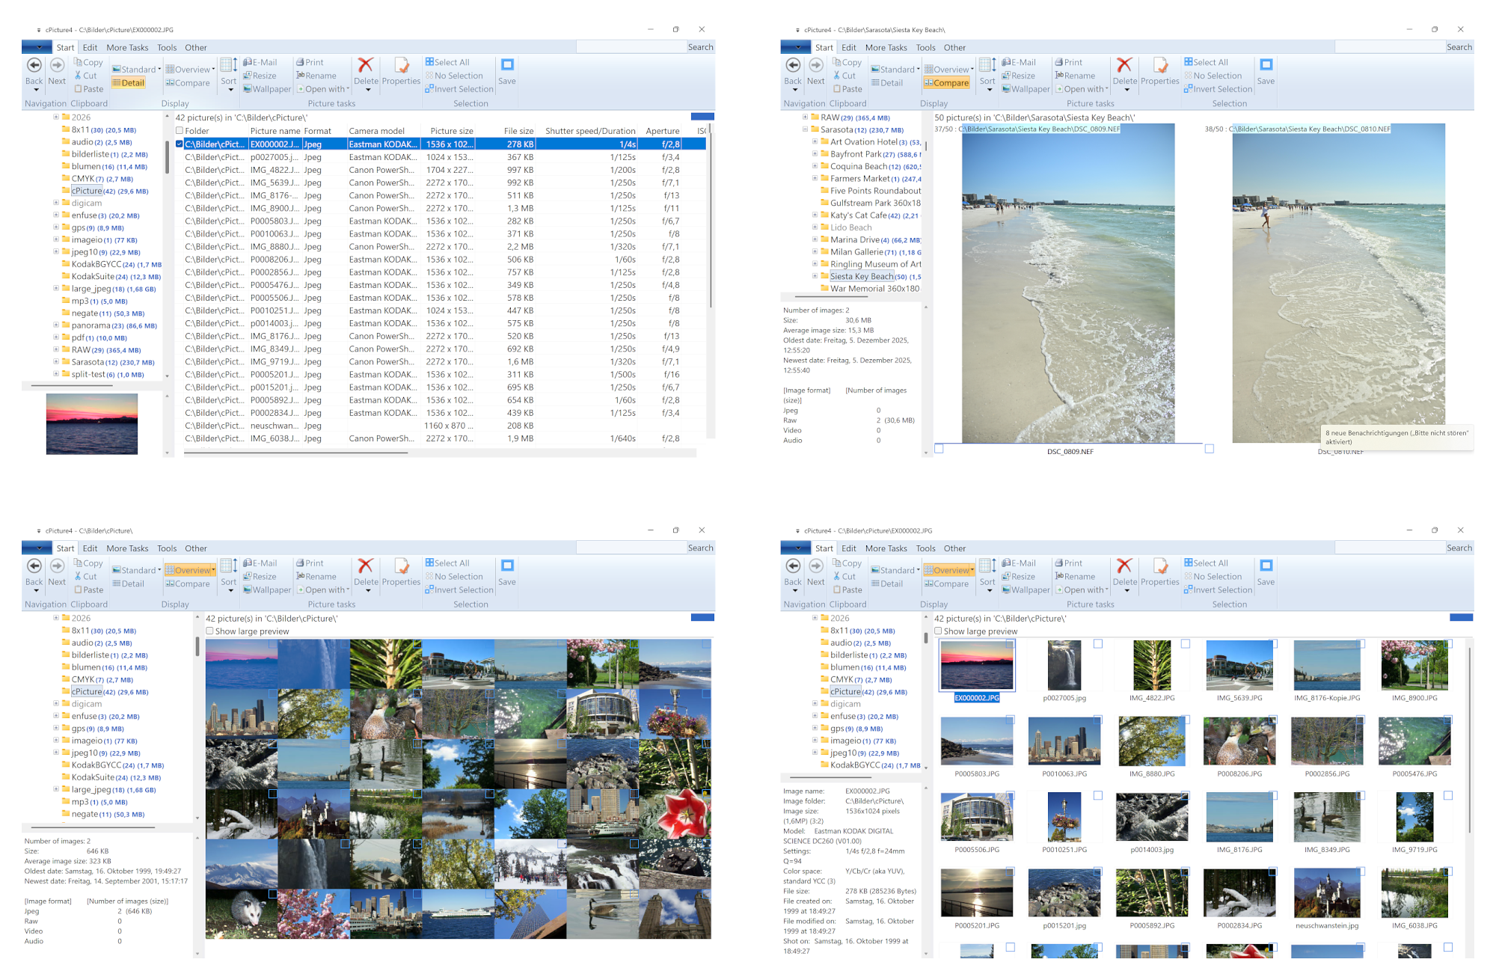Open the More Tasks tab
Screen dimensions: 1496x980
pos(127,47)
